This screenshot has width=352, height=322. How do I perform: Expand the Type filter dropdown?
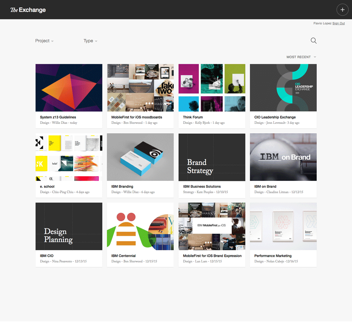[x=90, y=41]
